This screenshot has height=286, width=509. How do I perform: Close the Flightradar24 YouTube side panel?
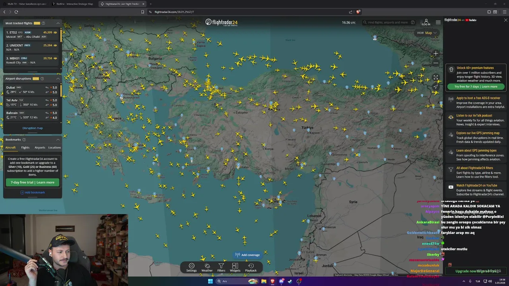tap(505, 20)
